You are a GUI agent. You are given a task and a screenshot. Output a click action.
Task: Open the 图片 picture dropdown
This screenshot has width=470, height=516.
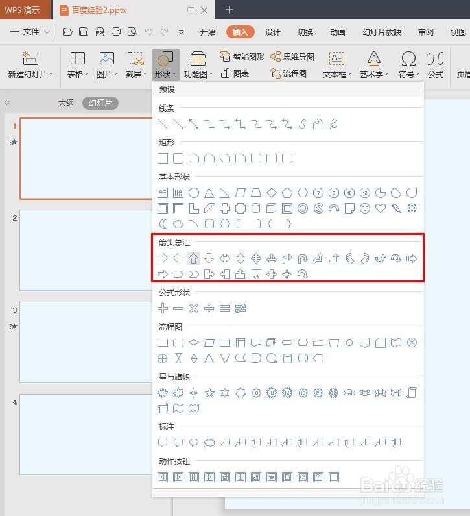107,65
